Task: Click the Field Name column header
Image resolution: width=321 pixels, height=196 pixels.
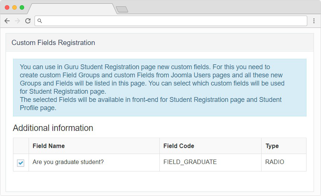Action: (49, 146)
